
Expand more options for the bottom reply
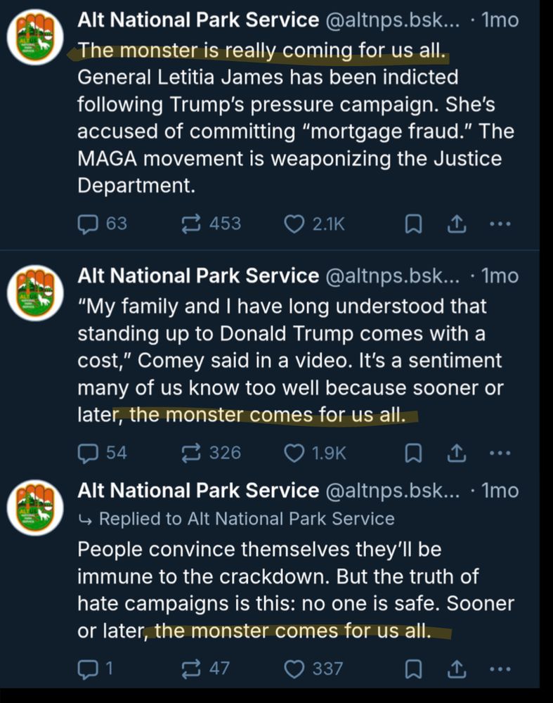(501, 669)
